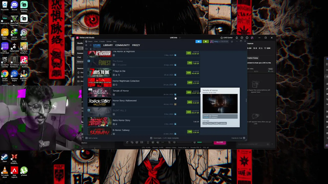Open SILENT HILL 2 search result
Screen dimensions: 328x184
coord(143,112)
